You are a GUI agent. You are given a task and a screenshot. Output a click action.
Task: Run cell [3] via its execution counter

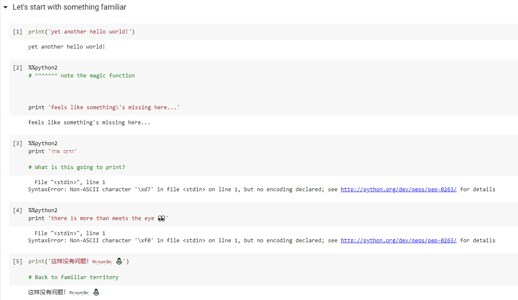[x=18, y=144]
